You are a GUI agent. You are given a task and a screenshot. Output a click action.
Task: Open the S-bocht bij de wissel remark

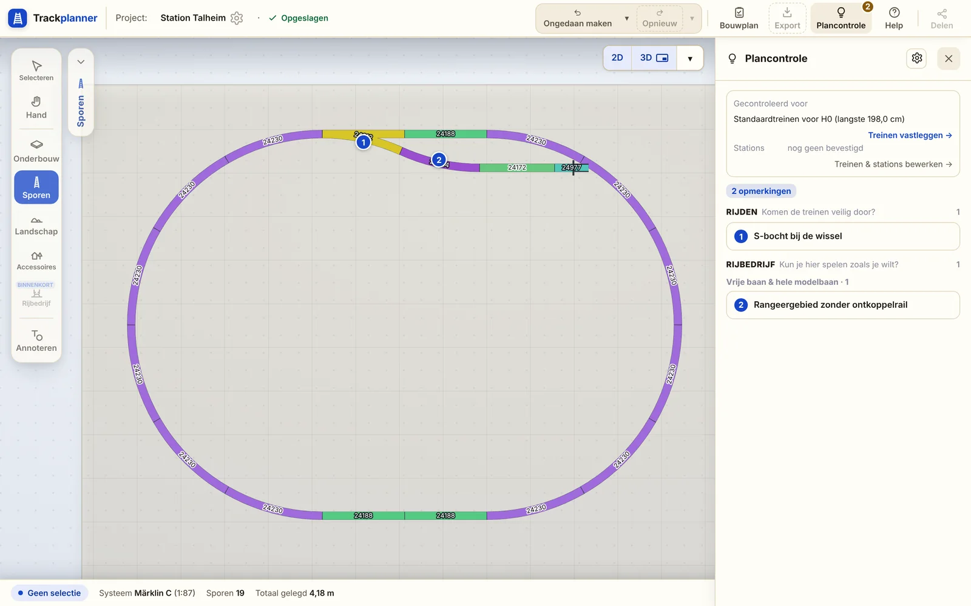coord(843,236)
